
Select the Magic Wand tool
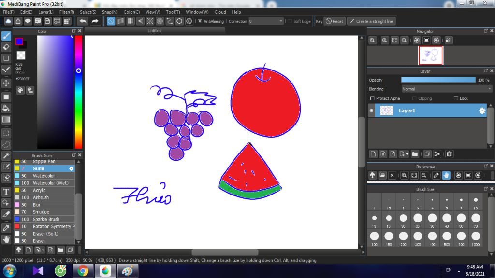click(x=6, y=156)
